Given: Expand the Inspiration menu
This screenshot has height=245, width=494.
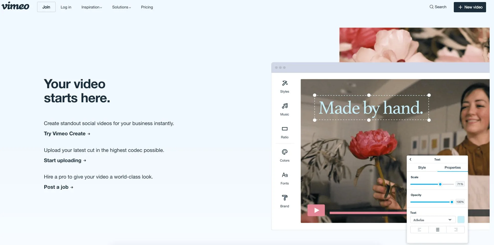Looking at the screenshot, I should click(92, 7).
